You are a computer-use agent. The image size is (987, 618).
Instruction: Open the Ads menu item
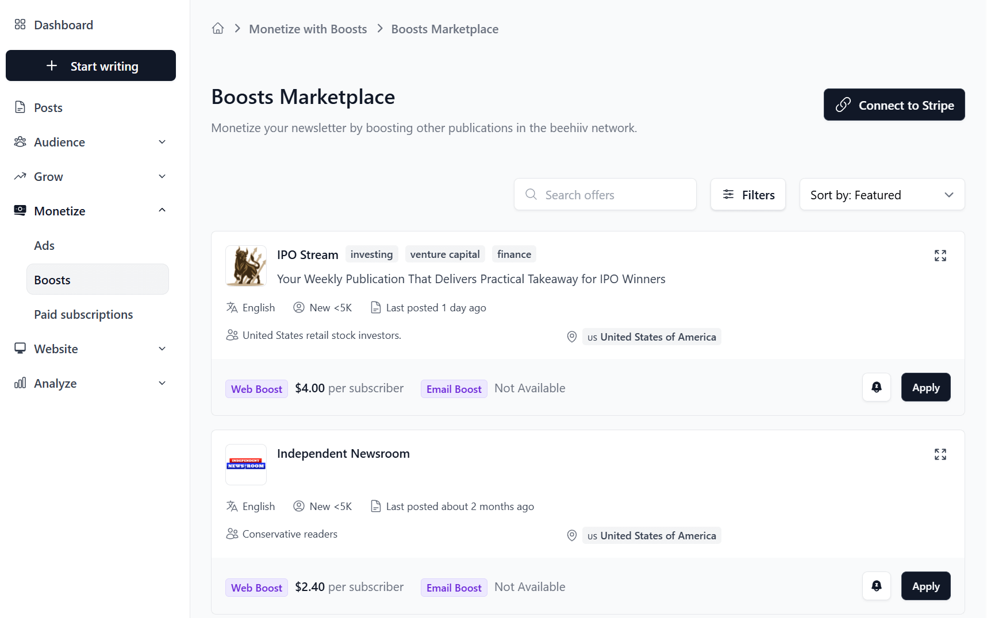44,245
